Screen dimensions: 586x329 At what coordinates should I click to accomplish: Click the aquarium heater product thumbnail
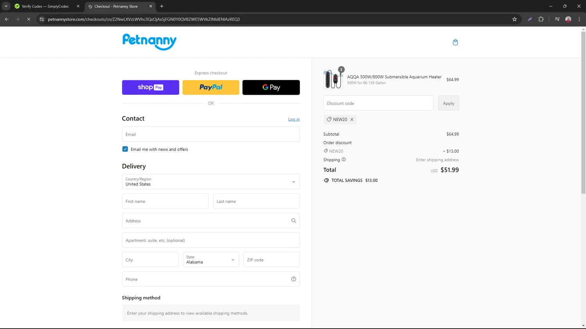pyautogui.click(x=333, y=79)
